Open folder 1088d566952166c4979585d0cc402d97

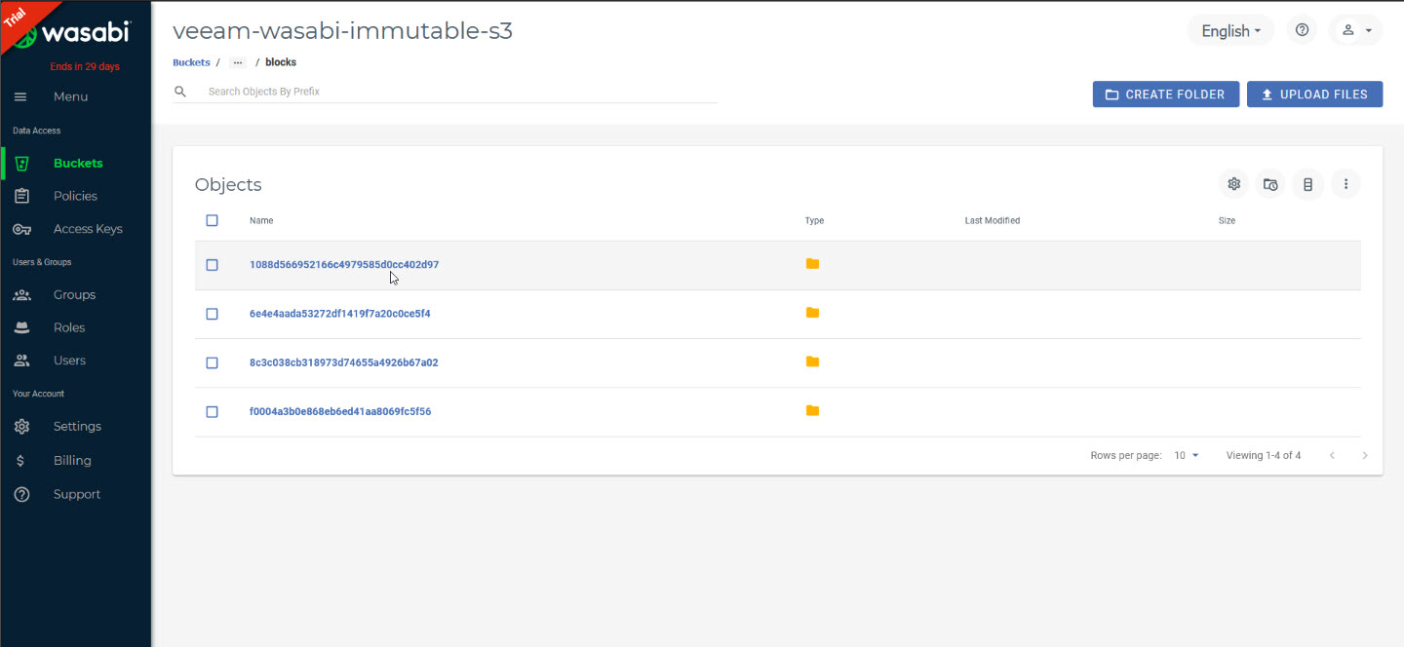point(344,264)
